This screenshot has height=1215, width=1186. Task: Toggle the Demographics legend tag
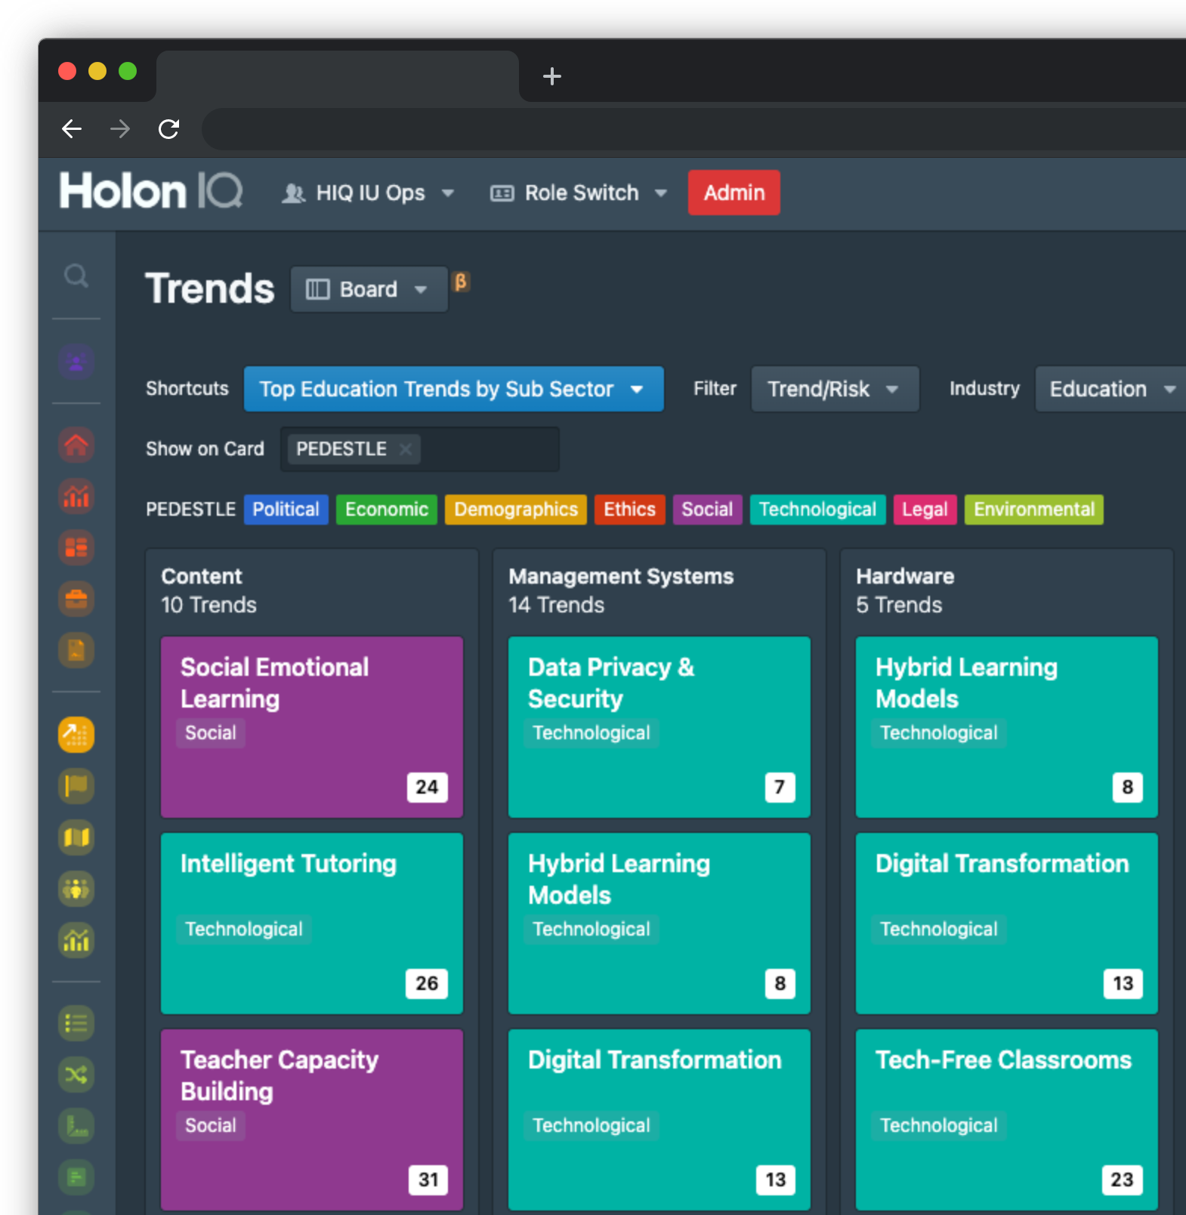click(516, 510)
